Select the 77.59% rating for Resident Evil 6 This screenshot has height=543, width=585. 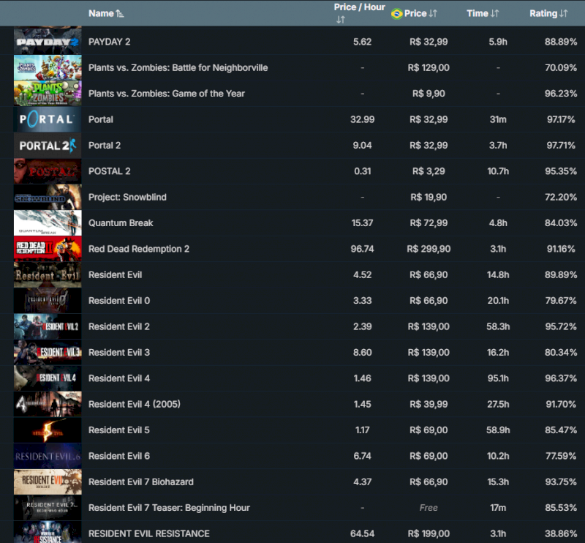pos(560,456)
